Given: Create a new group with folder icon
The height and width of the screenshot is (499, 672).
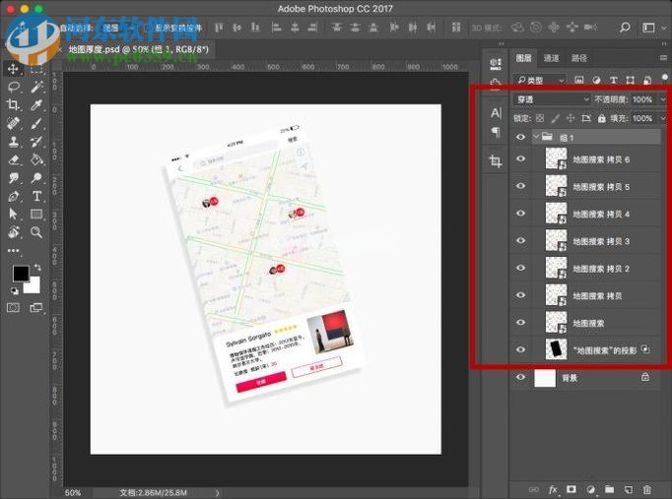Looking at the screenshot, I should 610,489.
